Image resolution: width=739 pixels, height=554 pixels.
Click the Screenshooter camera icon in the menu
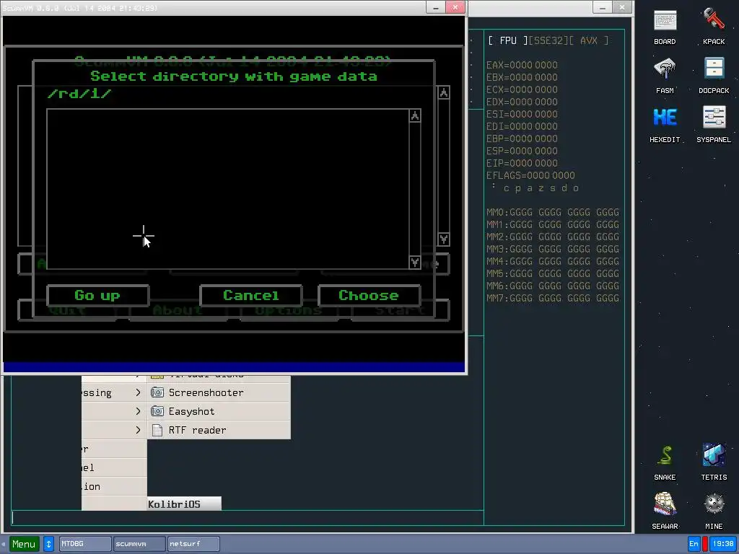point(157,392)
